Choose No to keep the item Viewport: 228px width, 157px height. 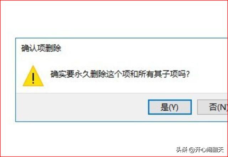(x=213, y=107)
